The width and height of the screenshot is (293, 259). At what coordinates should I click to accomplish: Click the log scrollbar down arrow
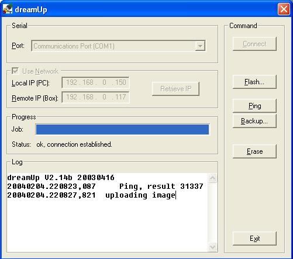pyautogui.click(x=212, y=247)
